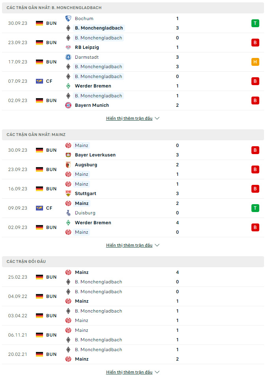Select the 'Các trận gần nhất: Mainz' header

(x=36, y=134)
